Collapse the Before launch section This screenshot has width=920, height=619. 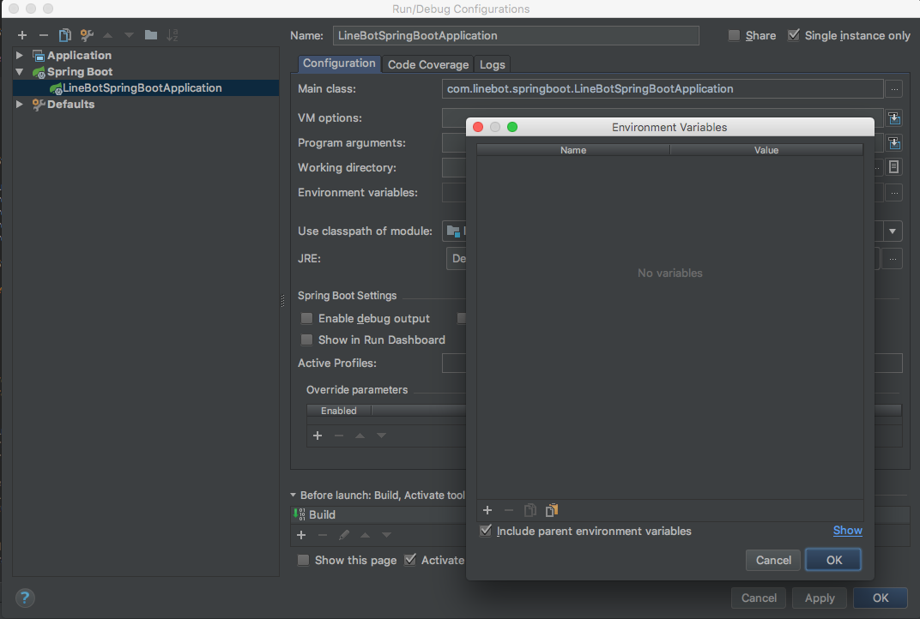click(x=294, y=496)
